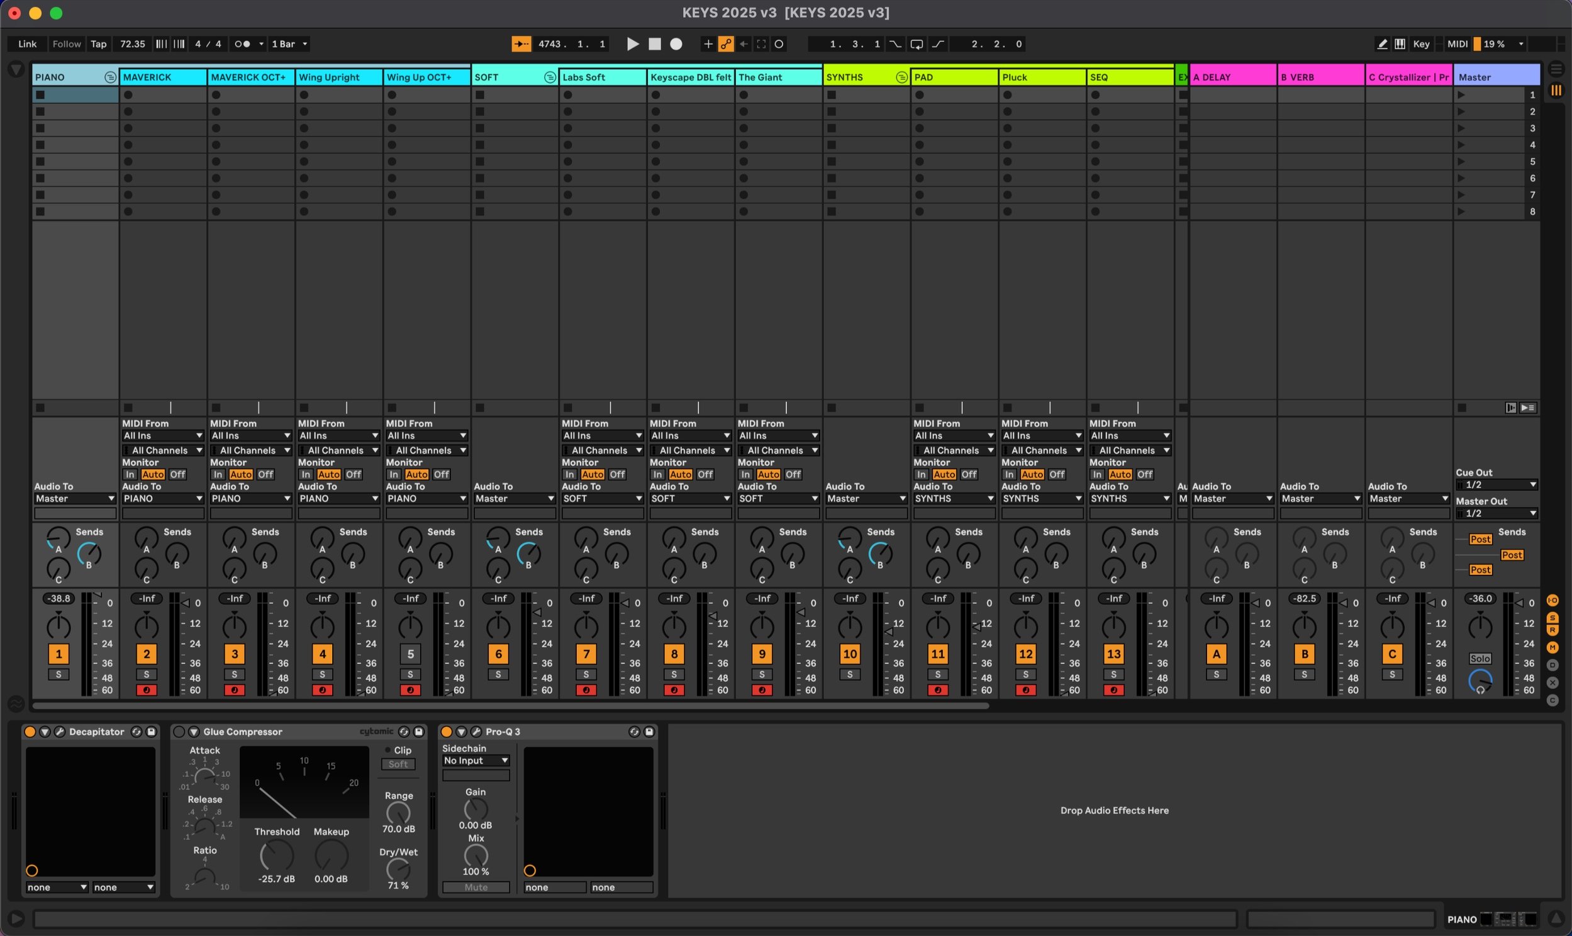Click the Session View vertical-bars icon
The image size is (1572, 936).
1556,90
